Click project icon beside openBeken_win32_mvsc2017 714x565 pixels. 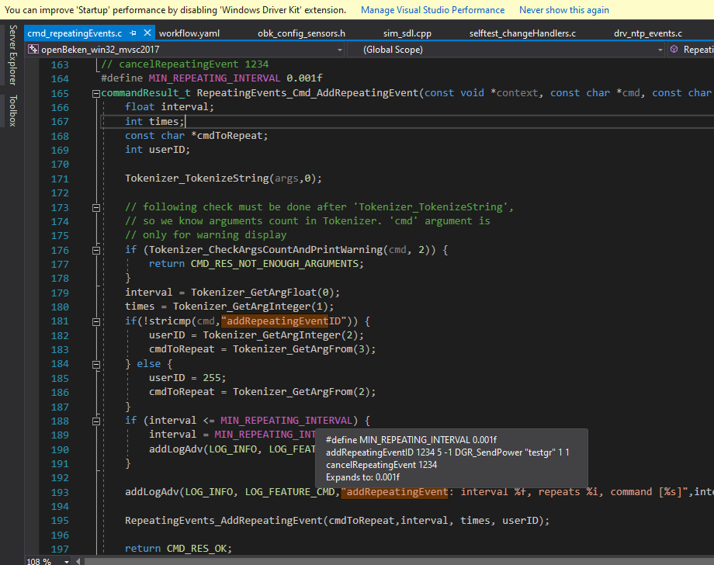coord(33,49)
